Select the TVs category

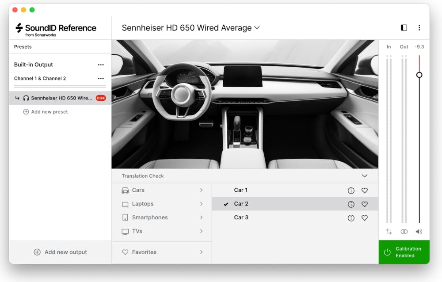(x=161, y=231)
